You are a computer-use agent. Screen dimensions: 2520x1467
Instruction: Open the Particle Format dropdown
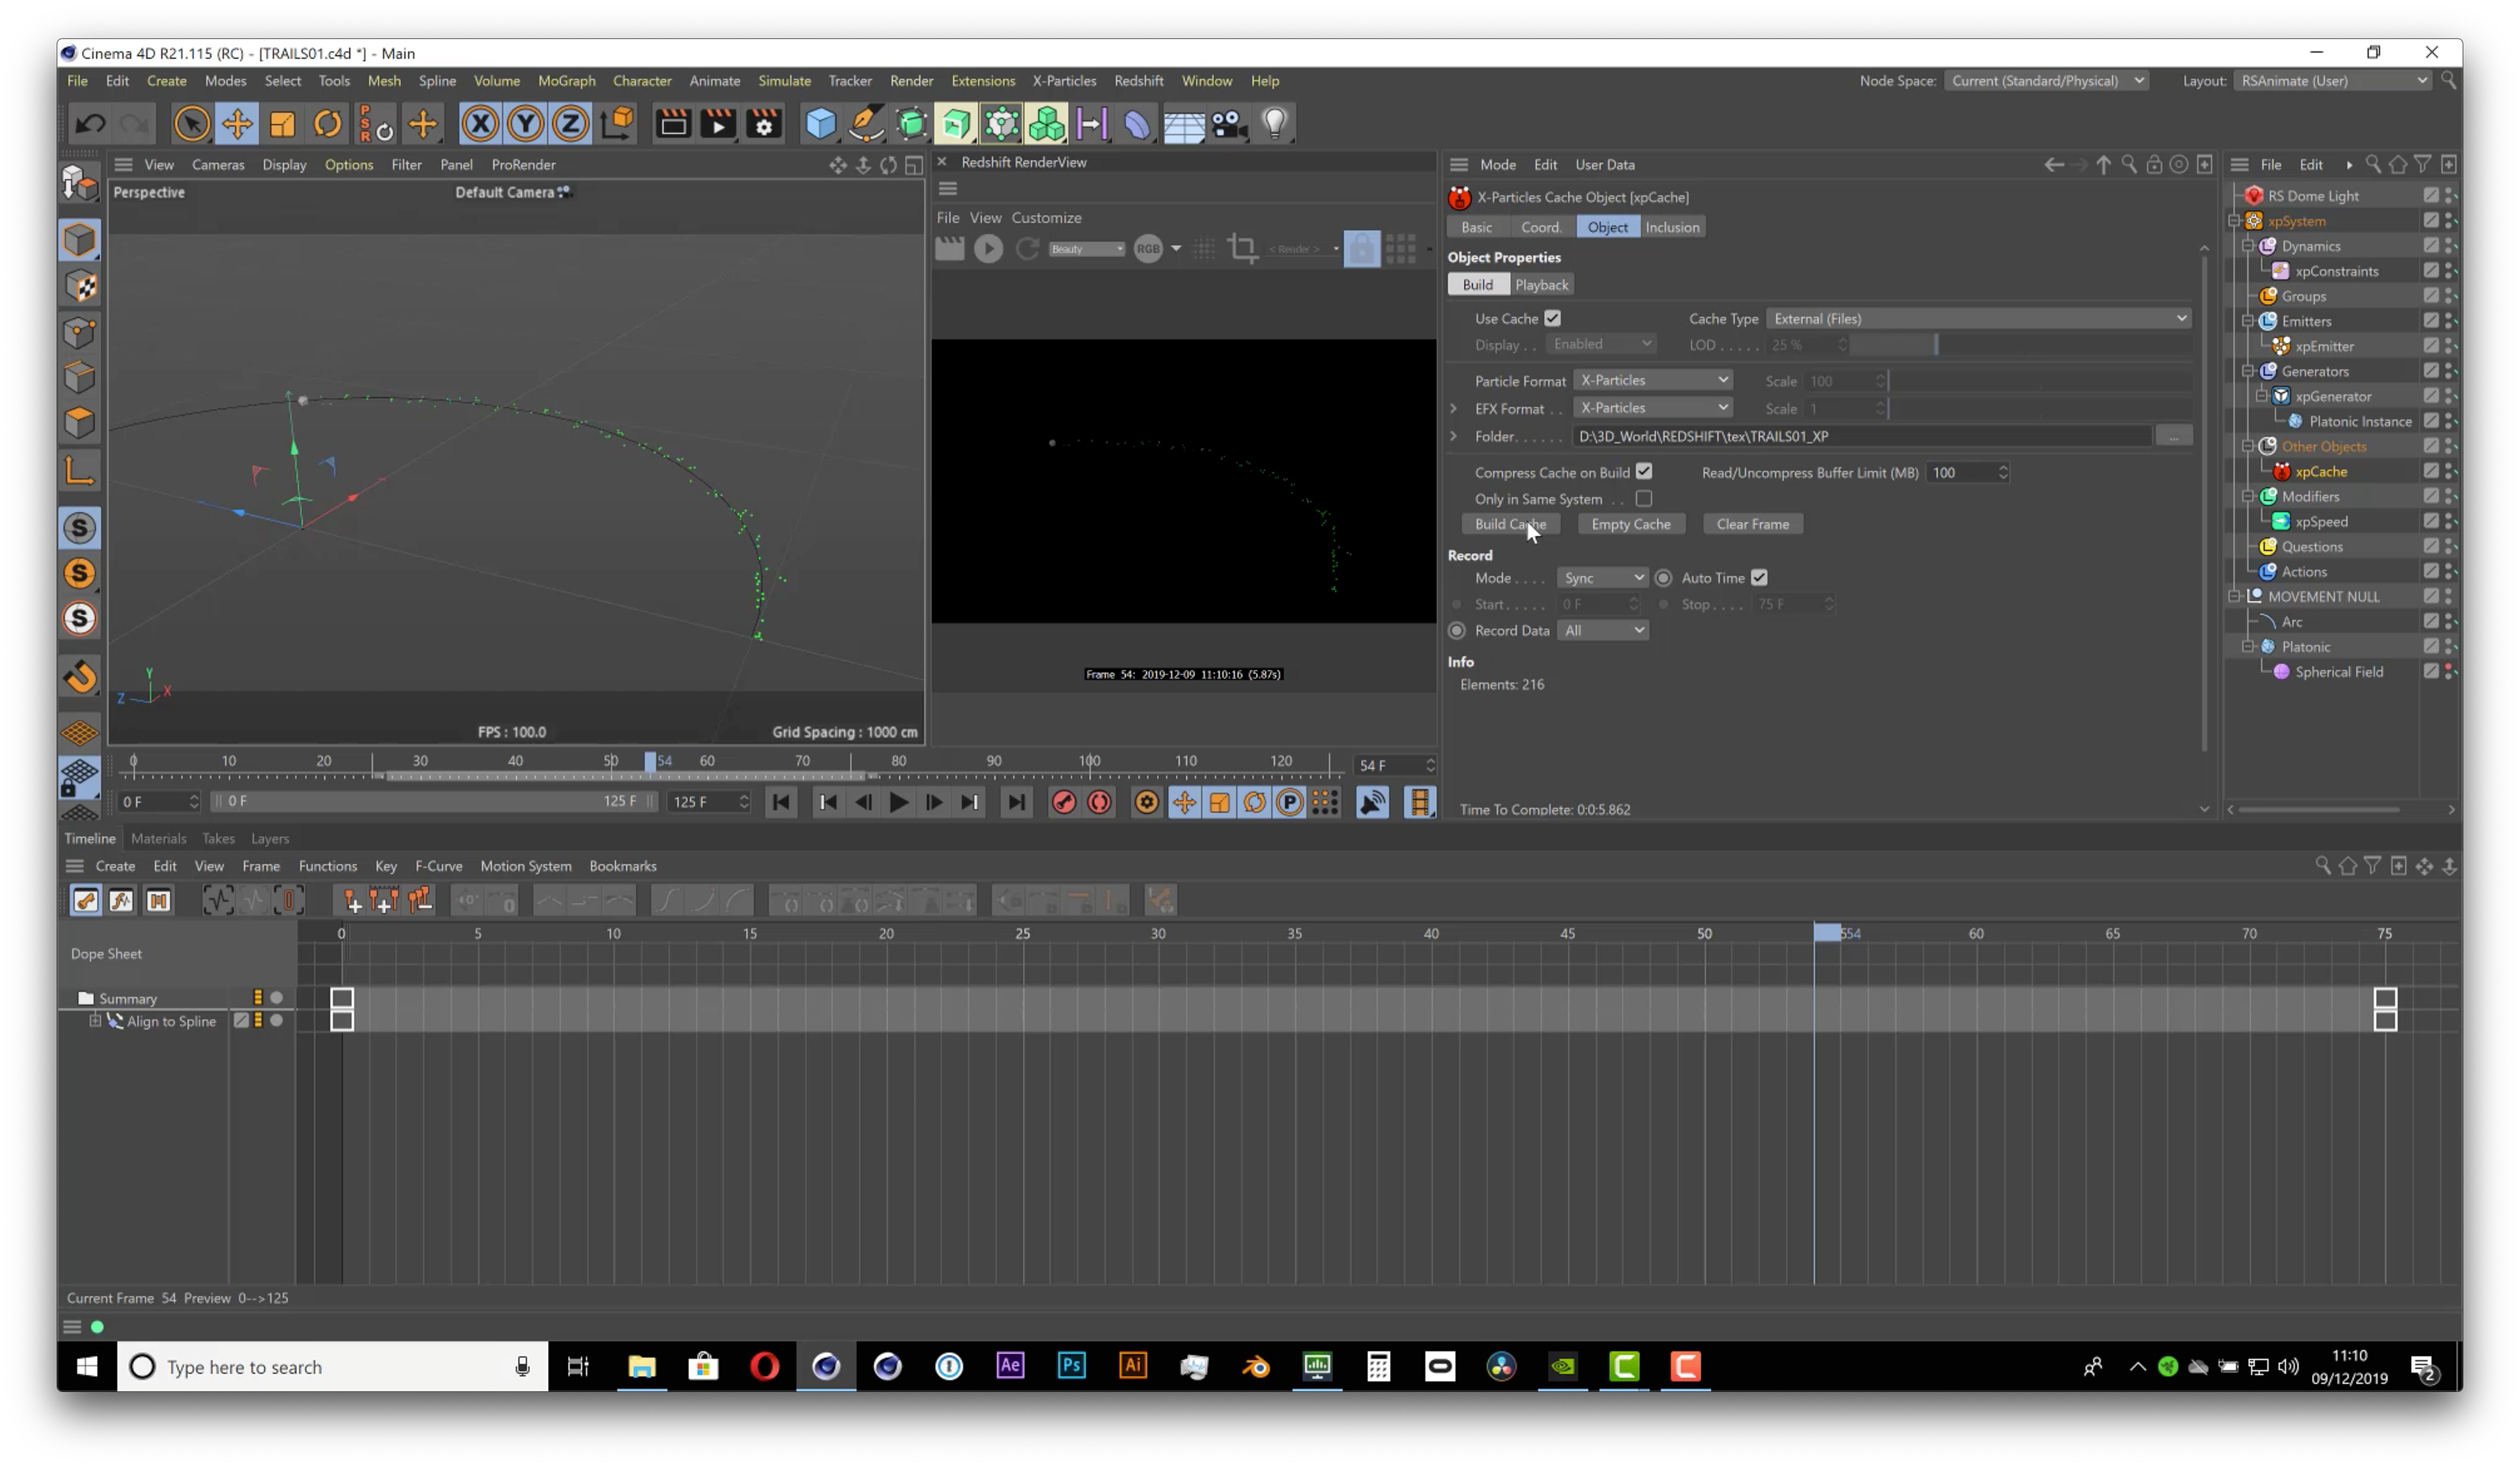(1653, 380)
